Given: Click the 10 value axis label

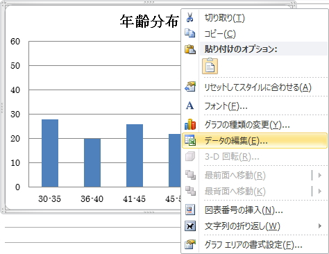Looking at the screenshot, I should click(x=15, y=163).
